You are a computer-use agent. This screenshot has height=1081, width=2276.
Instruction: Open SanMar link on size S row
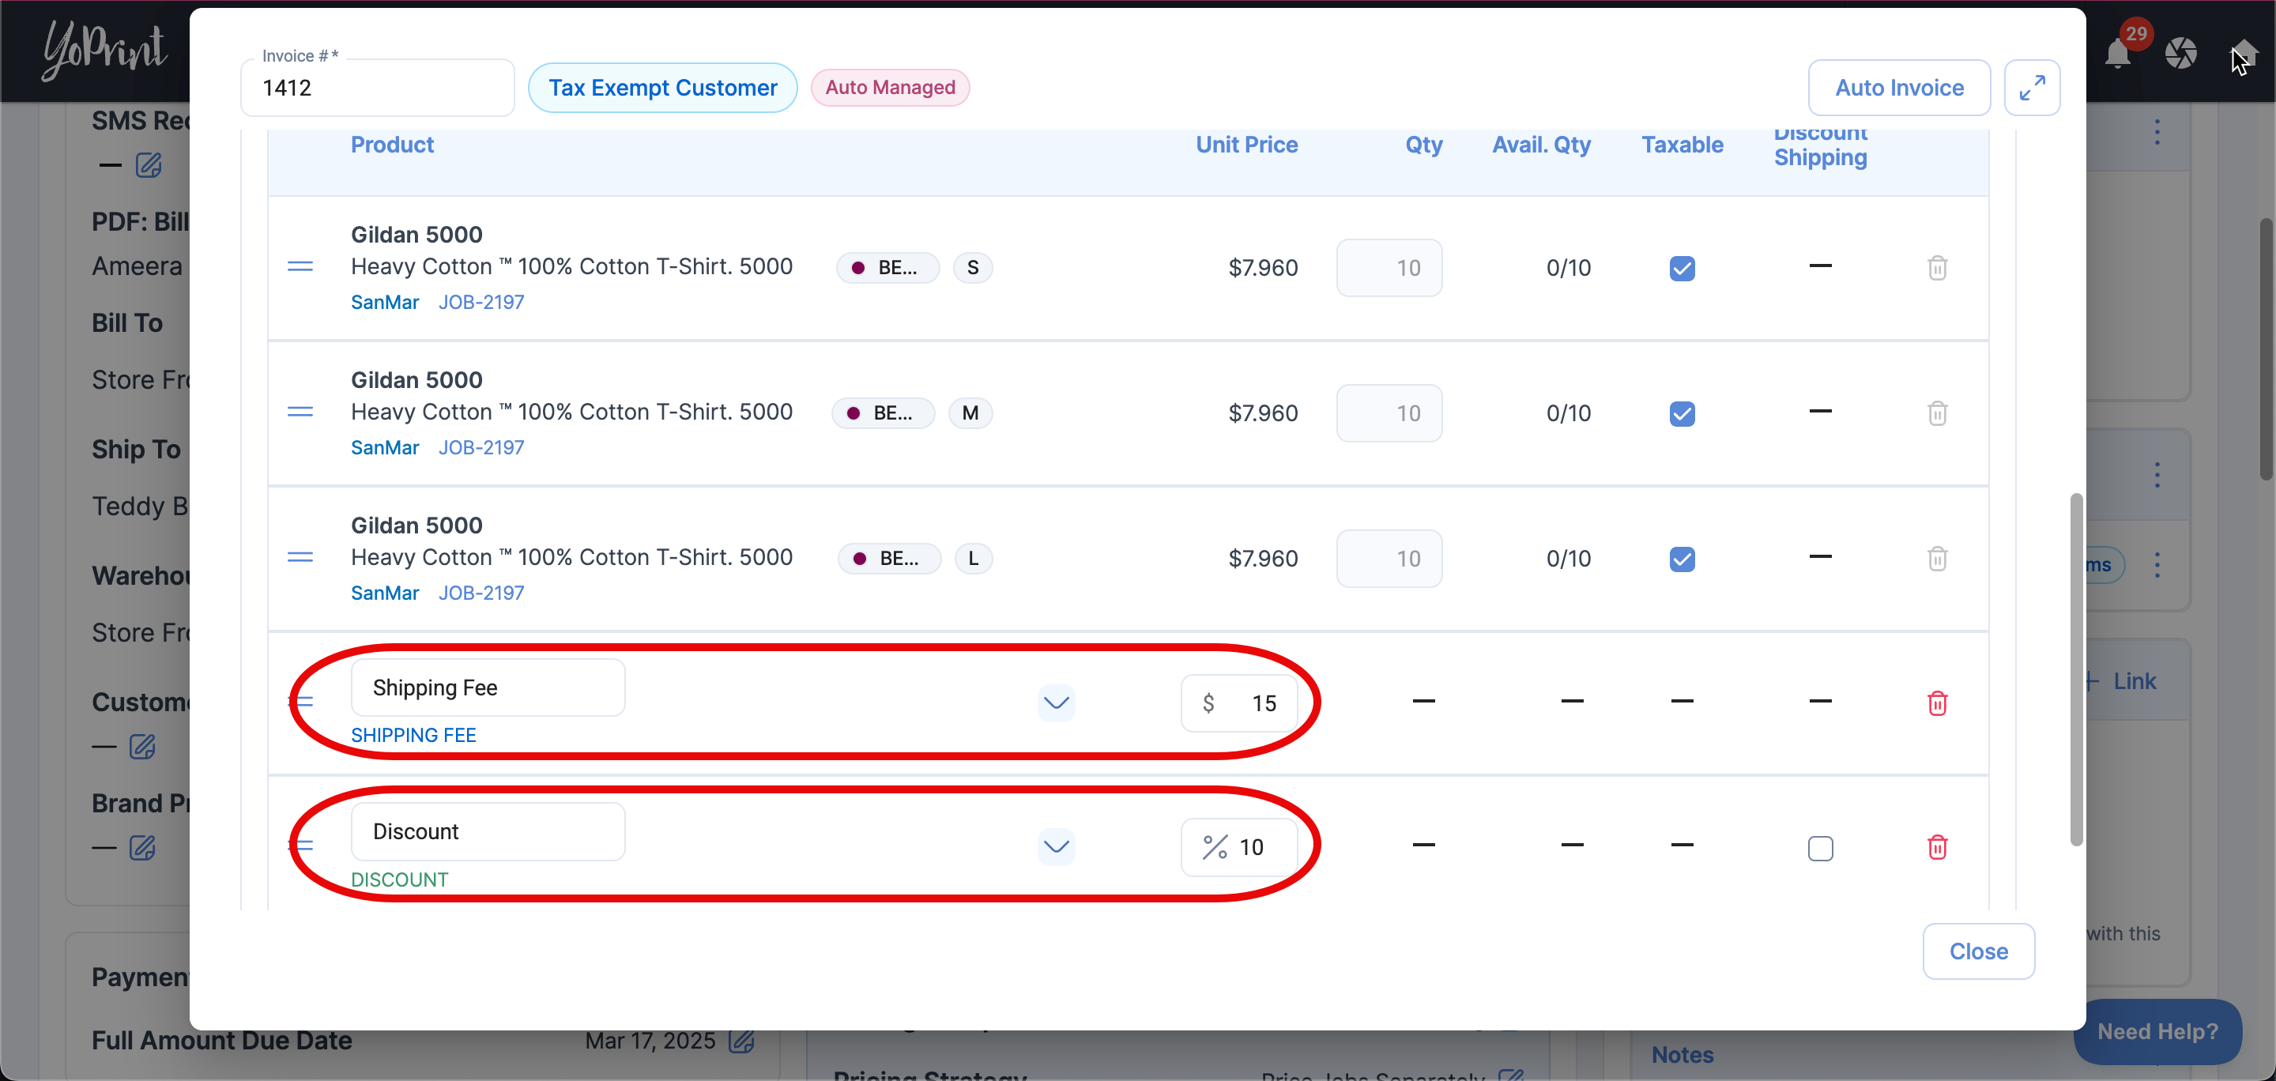click(384, 302)
